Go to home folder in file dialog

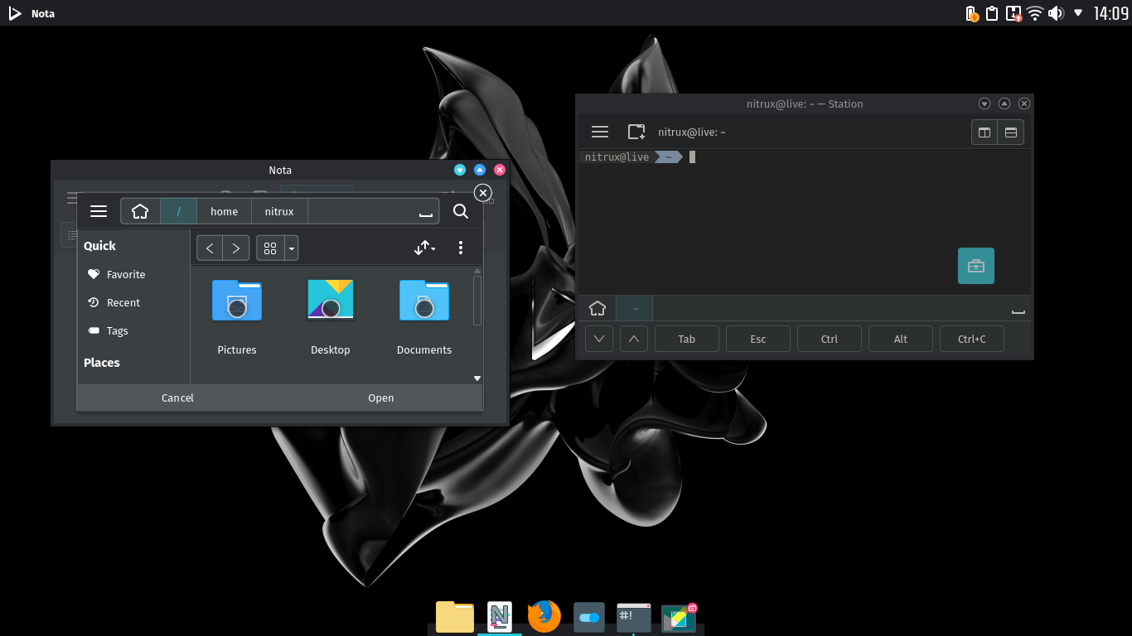140,211
